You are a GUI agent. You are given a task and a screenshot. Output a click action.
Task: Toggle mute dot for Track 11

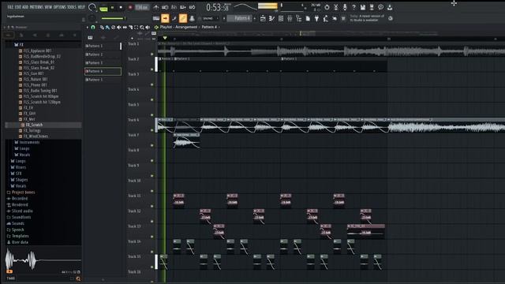tap(152, 206)
